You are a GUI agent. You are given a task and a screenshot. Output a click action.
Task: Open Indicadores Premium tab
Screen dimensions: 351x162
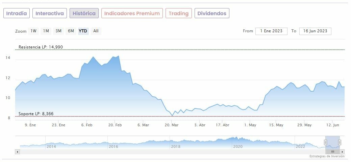132,13
